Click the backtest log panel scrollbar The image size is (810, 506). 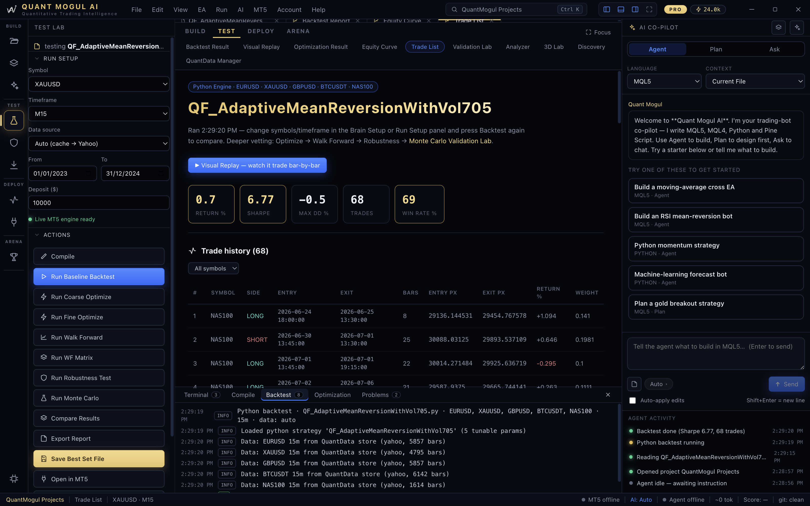619,442
